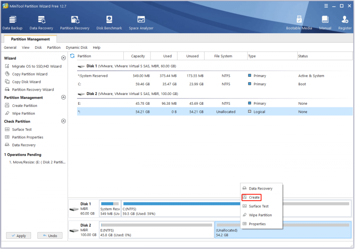Sort by the Unused column header
355x249 pixels.
(191, 56)
